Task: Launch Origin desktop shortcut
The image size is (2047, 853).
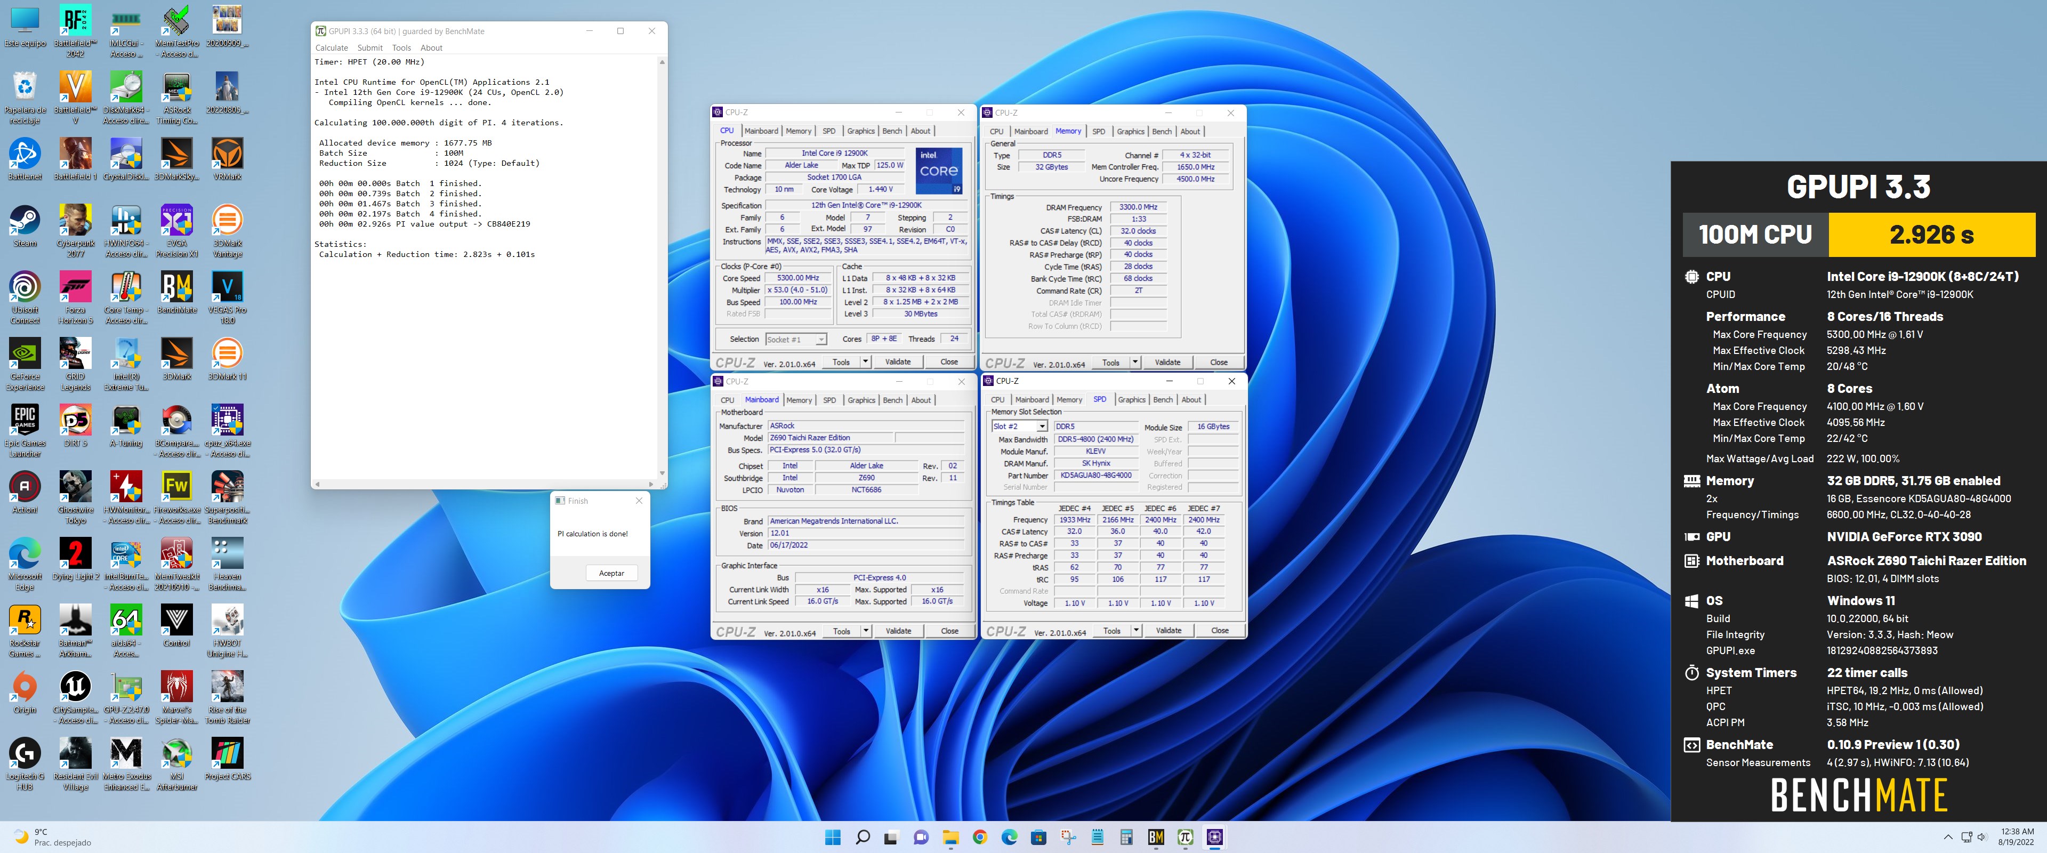Action: (25, 693)
